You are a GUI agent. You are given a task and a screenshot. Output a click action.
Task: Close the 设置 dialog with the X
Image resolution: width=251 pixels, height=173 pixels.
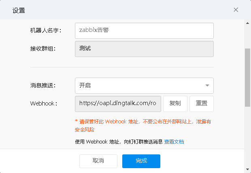[x=236, y=10]
